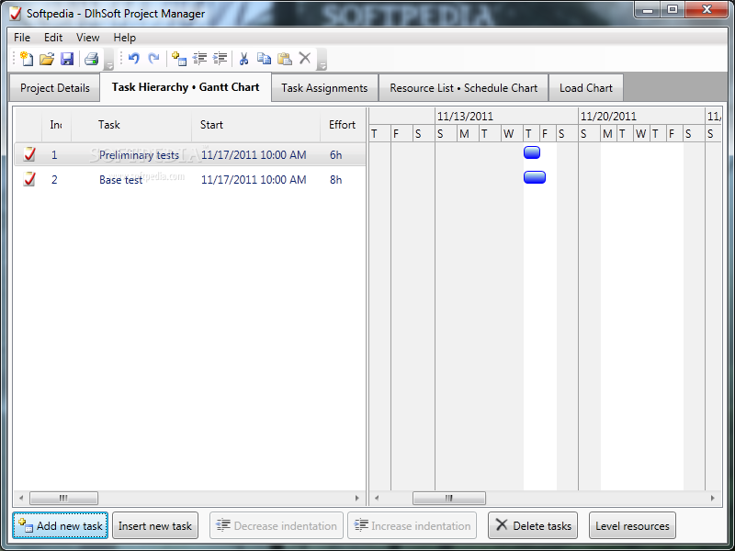Screen dimensions: 735x551
Task: Select Task Hierarchy • Gantt Chart tab
Action: point(186,87)
